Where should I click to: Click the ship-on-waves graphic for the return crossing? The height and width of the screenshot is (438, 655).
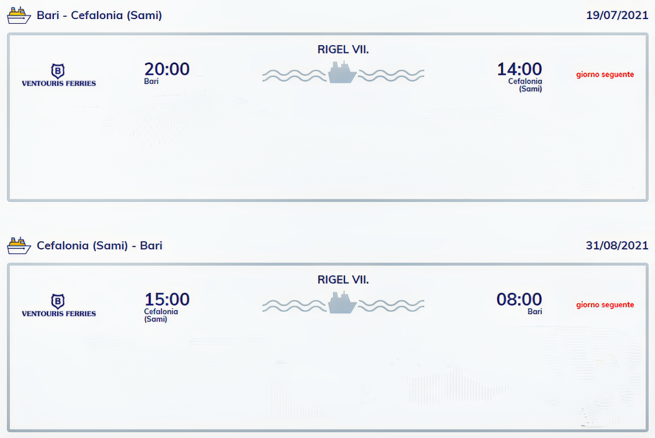[343, 303]
